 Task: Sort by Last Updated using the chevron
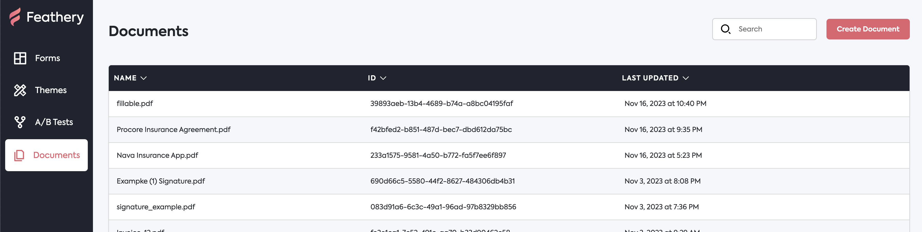pos(685,78)
